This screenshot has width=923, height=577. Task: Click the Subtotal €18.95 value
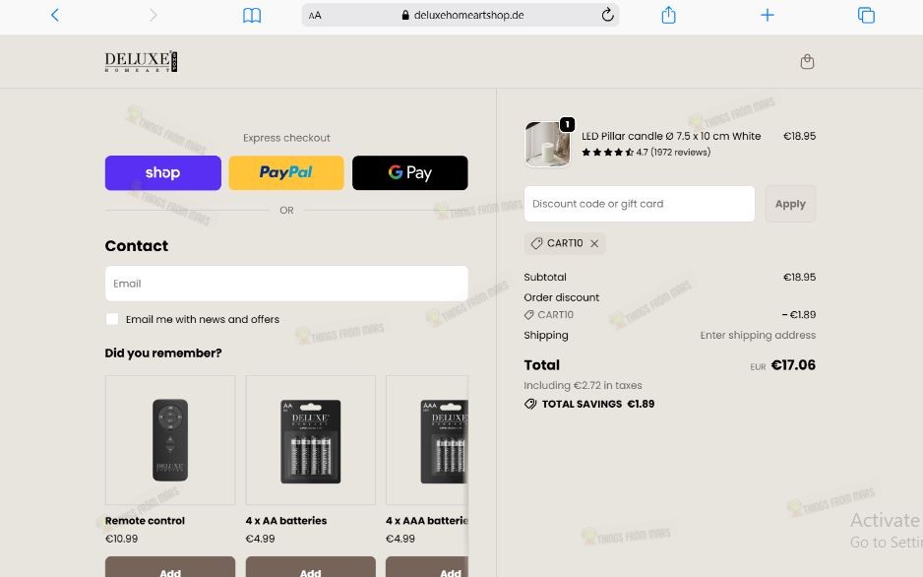(x=799, y=277)
